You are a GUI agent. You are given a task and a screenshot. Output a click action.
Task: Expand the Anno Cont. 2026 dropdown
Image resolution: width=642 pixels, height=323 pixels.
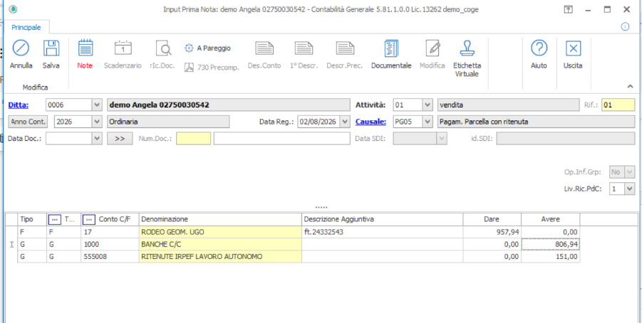coord(97,122)
